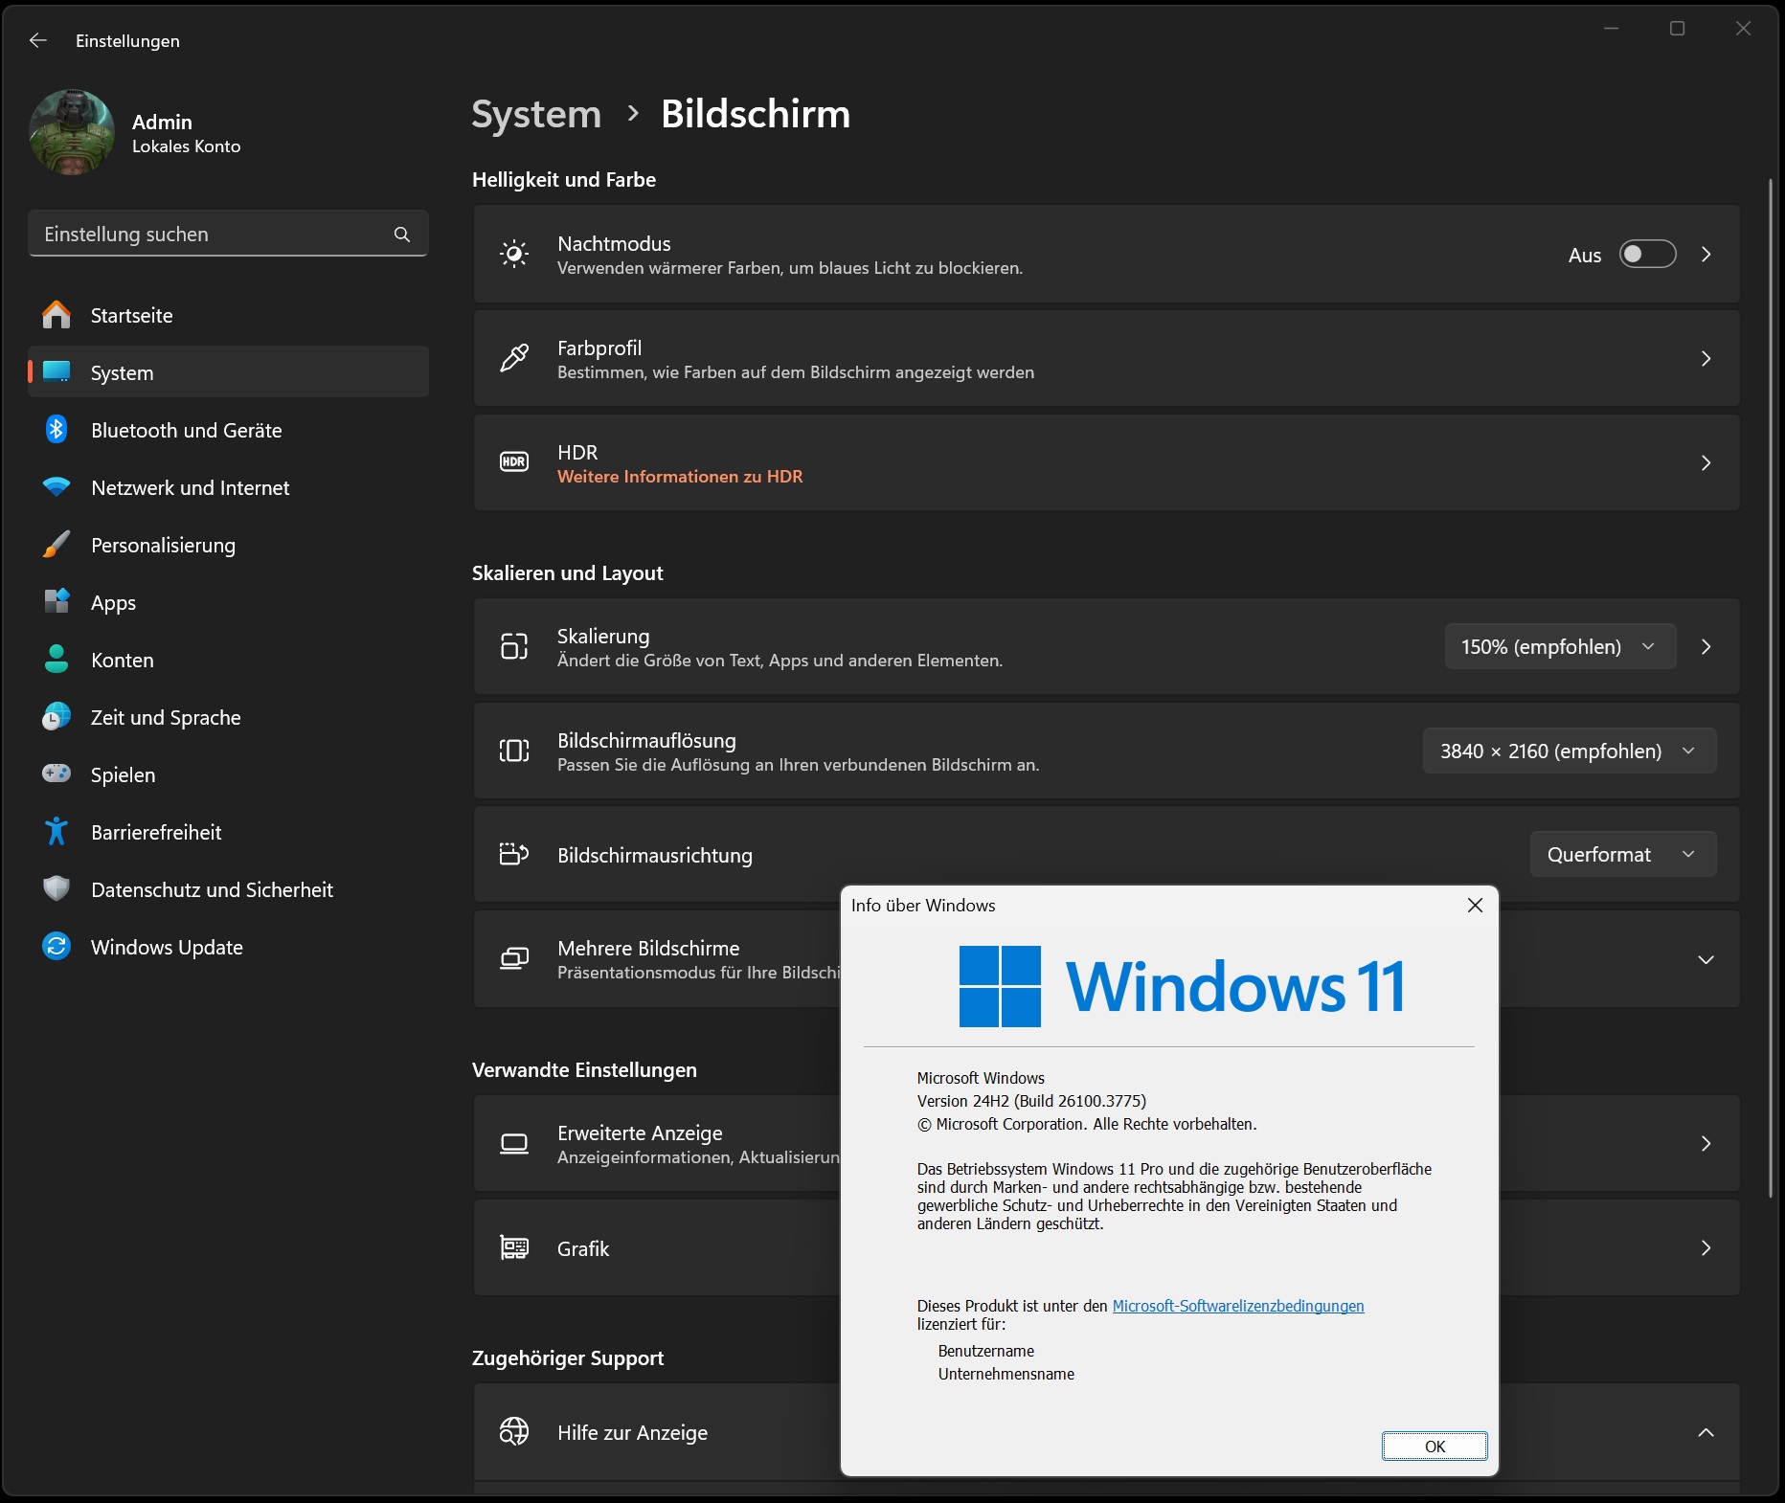
Task: Click the 'Verwandte Einstellungen' heading
Action: [584, 1070]
